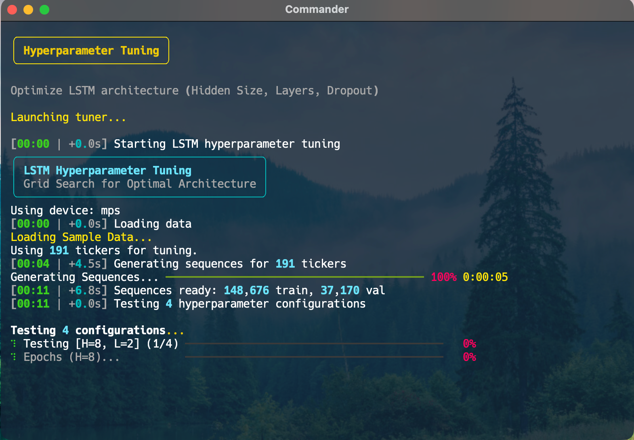The image size is (634, 440).
Task: Click the "Commander" window title
Action: 317,9
